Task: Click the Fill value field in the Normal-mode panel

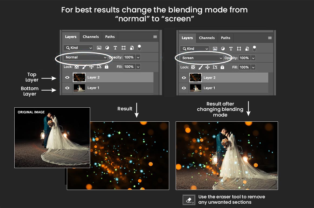Action: (129, 67)
